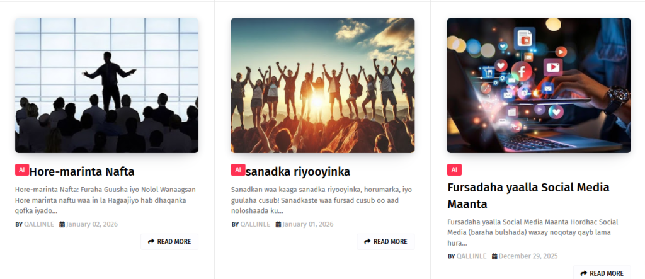Open the sanadka riyooyinka article title

(x=298, y=171)
